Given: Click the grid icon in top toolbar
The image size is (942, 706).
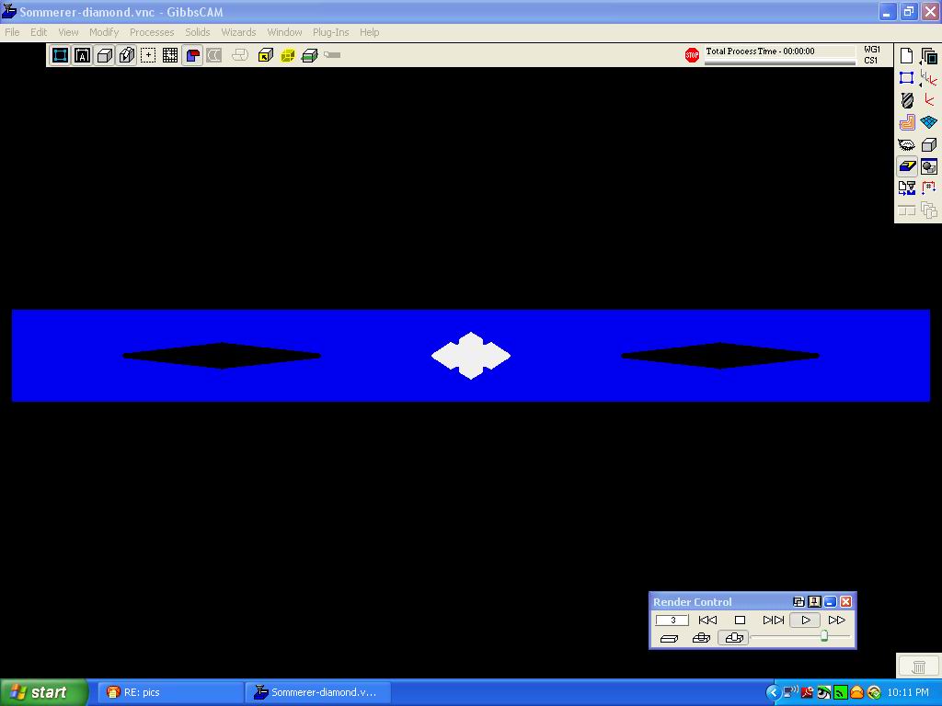Looking at the screenshot, I should tap(170, 56).
